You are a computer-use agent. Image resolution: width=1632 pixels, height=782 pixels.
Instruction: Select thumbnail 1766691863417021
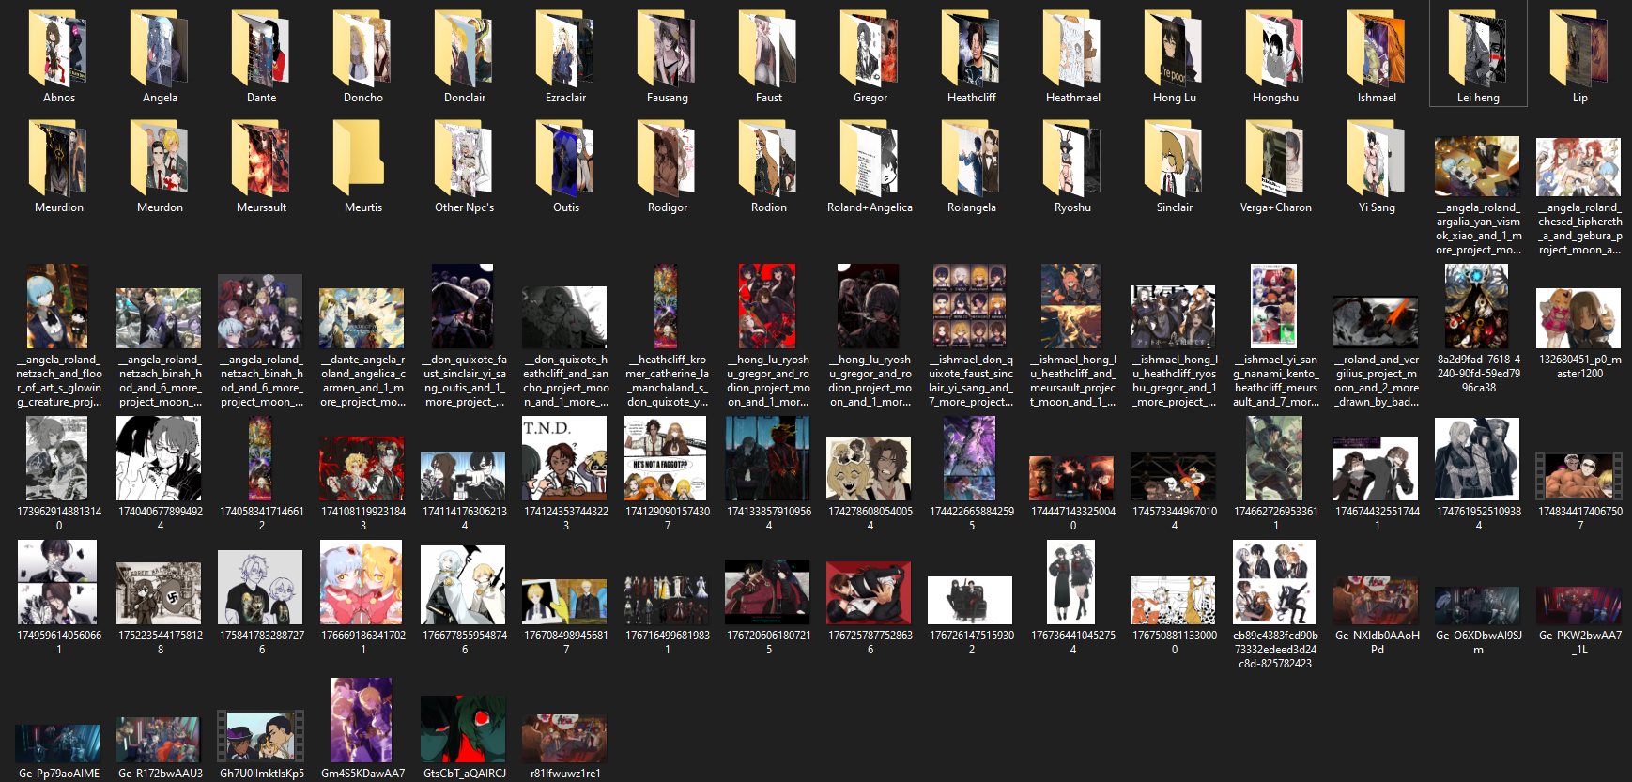362,583
